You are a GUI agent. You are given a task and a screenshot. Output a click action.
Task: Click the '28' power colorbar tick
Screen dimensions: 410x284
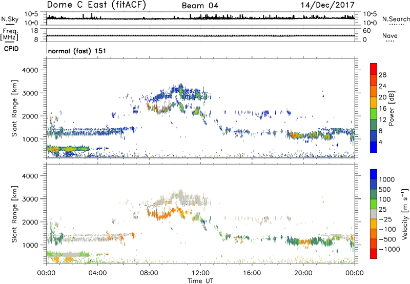tap(382, 75)
